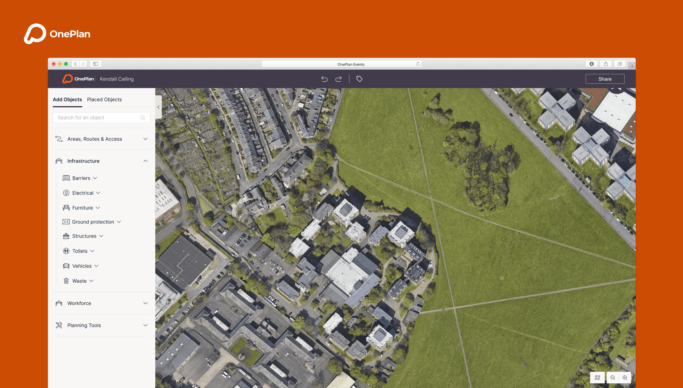Click the Share button

click(605, 79)
